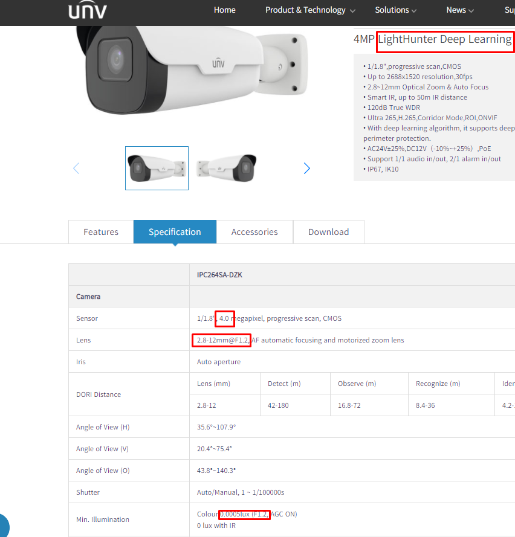
Task: Switch to the Specification tab
Action: (175, 232)
